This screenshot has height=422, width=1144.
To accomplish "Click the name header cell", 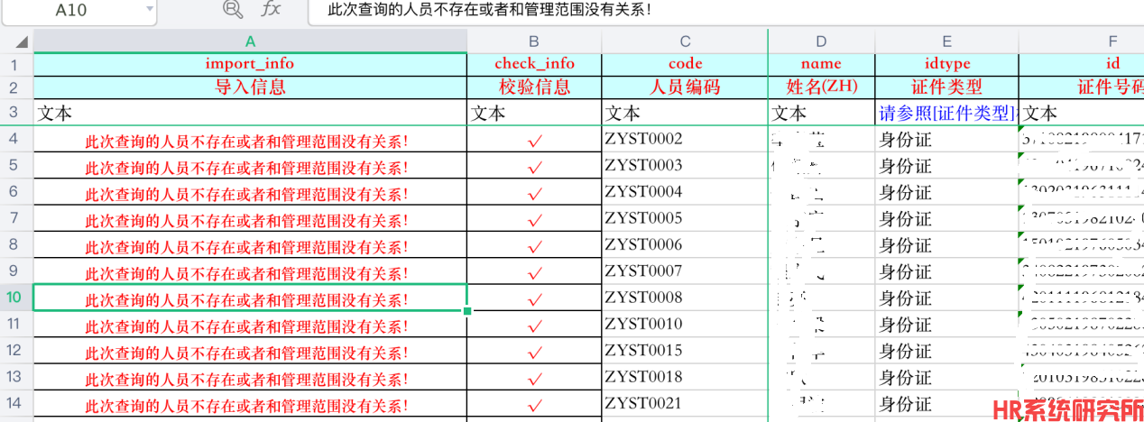I will [x=821, y=64].
